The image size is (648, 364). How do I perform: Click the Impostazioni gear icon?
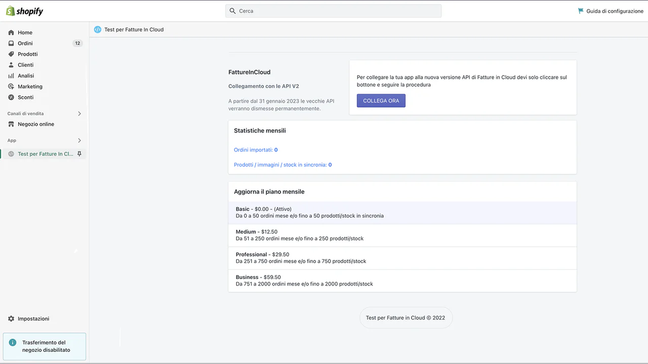point(11,318)
